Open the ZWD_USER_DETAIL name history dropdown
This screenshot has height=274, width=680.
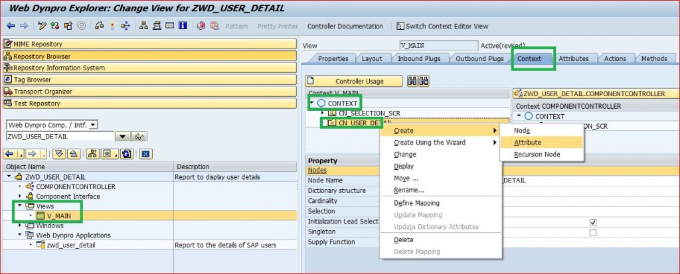(123, 137)
